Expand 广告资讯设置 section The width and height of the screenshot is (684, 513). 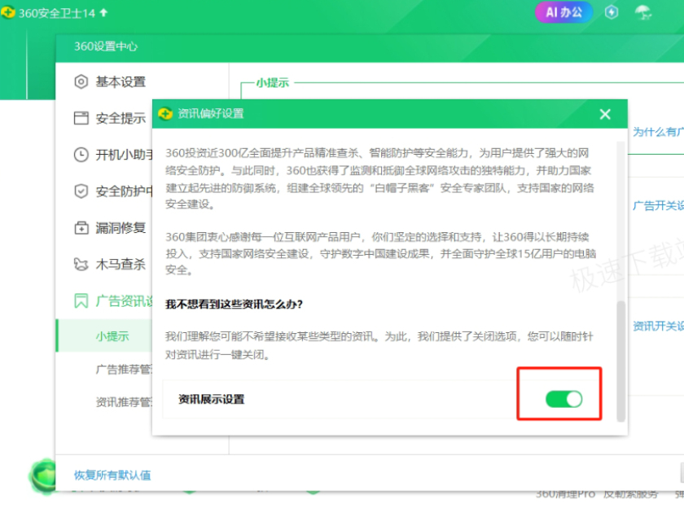coord(125,300)
